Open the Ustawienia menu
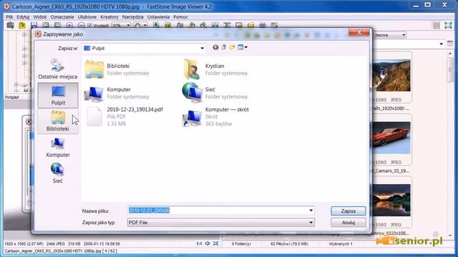 158,17
